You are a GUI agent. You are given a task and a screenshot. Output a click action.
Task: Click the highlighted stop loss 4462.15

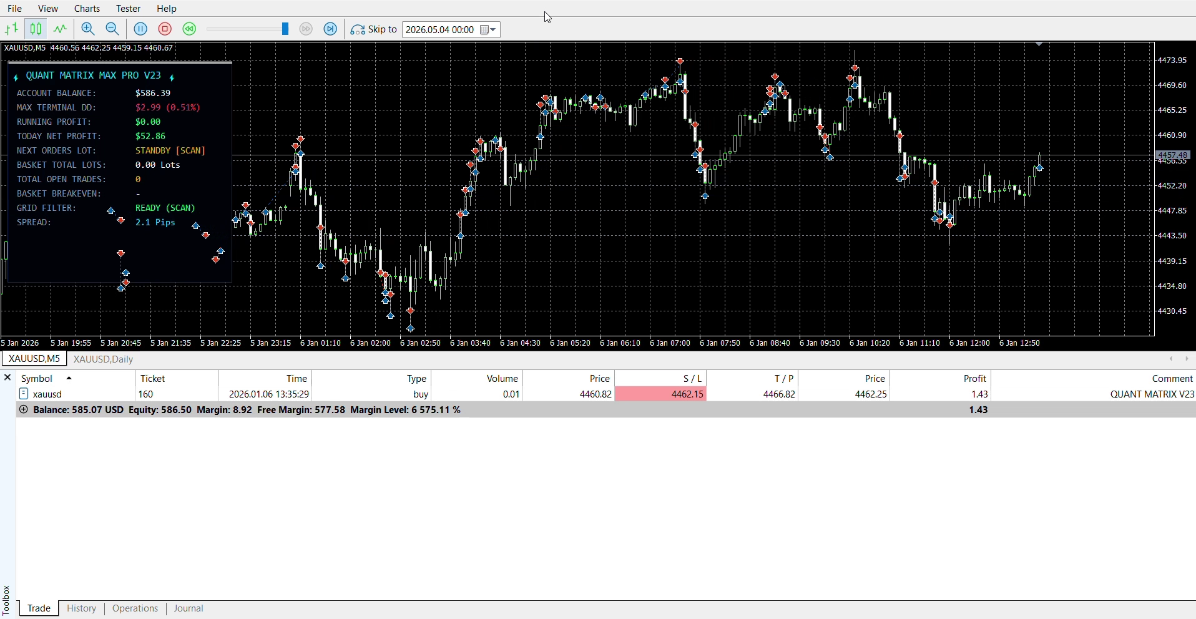661,394
